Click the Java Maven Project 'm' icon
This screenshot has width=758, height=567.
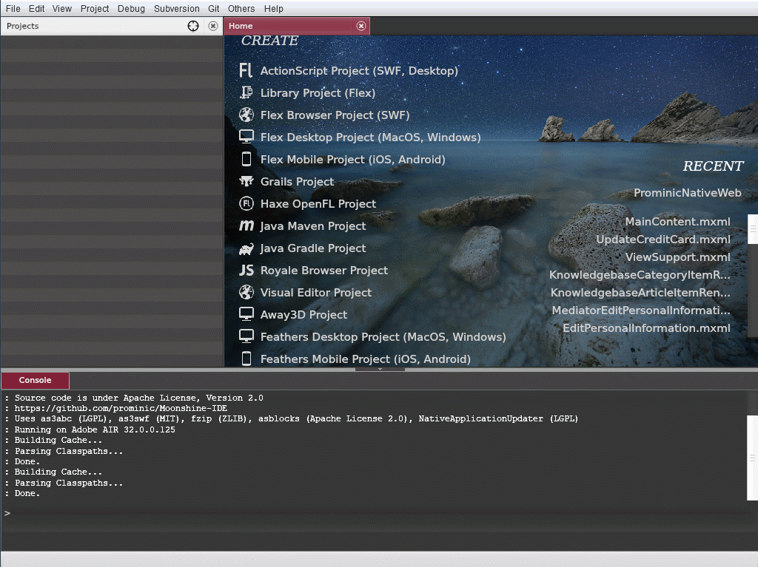246,225
